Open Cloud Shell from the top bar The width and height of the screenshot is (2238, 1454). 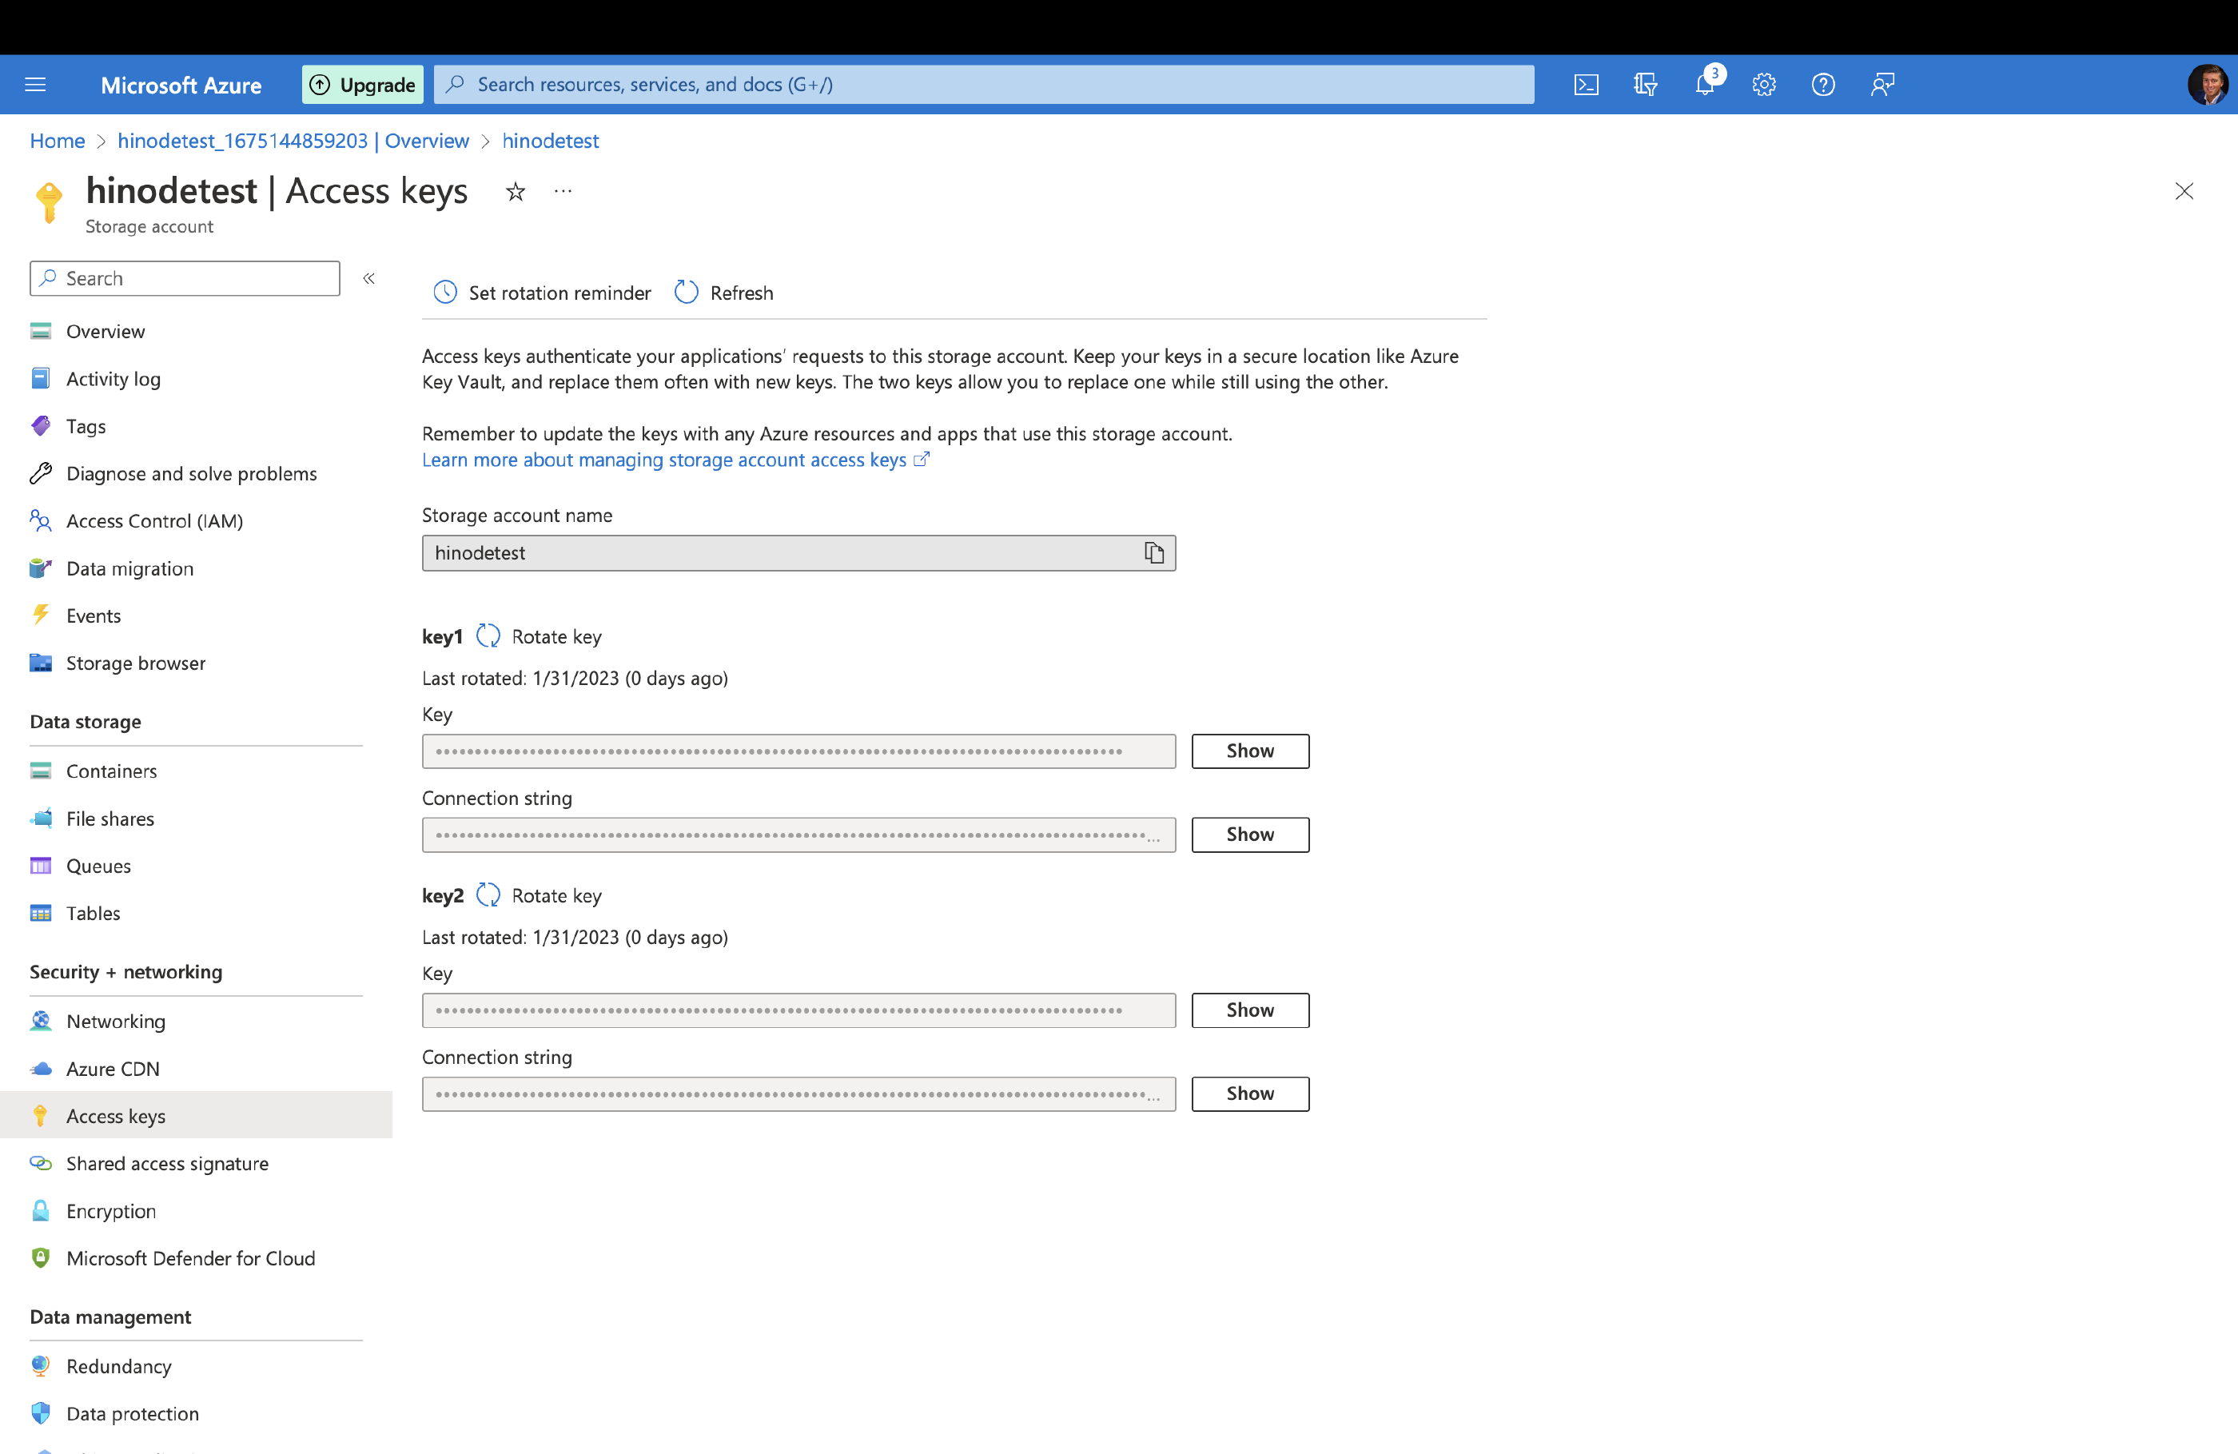pyautogui.click(x=1586, y=85)
